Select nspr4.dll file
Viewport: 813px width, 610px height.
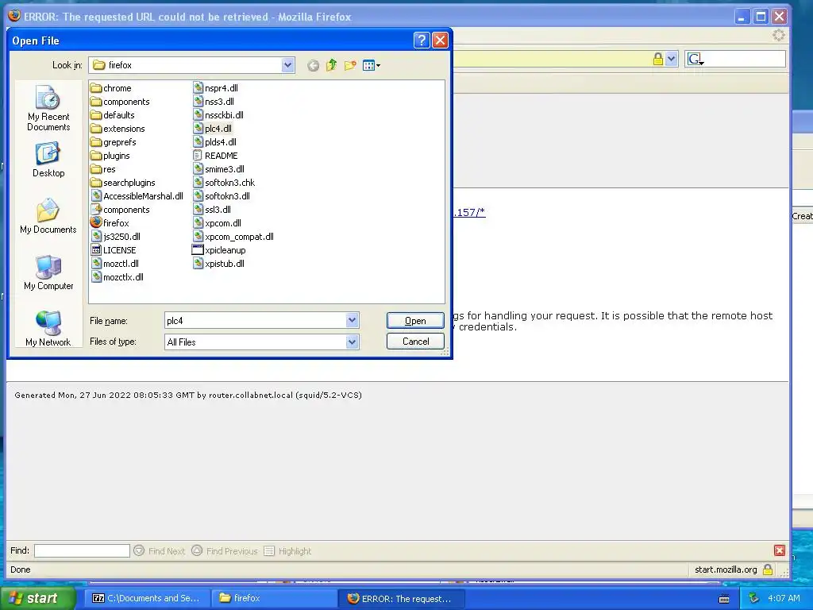pos(216,88)
